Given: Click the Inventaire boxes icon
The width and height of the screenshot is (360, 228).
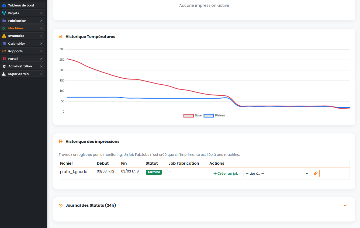Looking at the screenshot, I should tap(5, 36).
